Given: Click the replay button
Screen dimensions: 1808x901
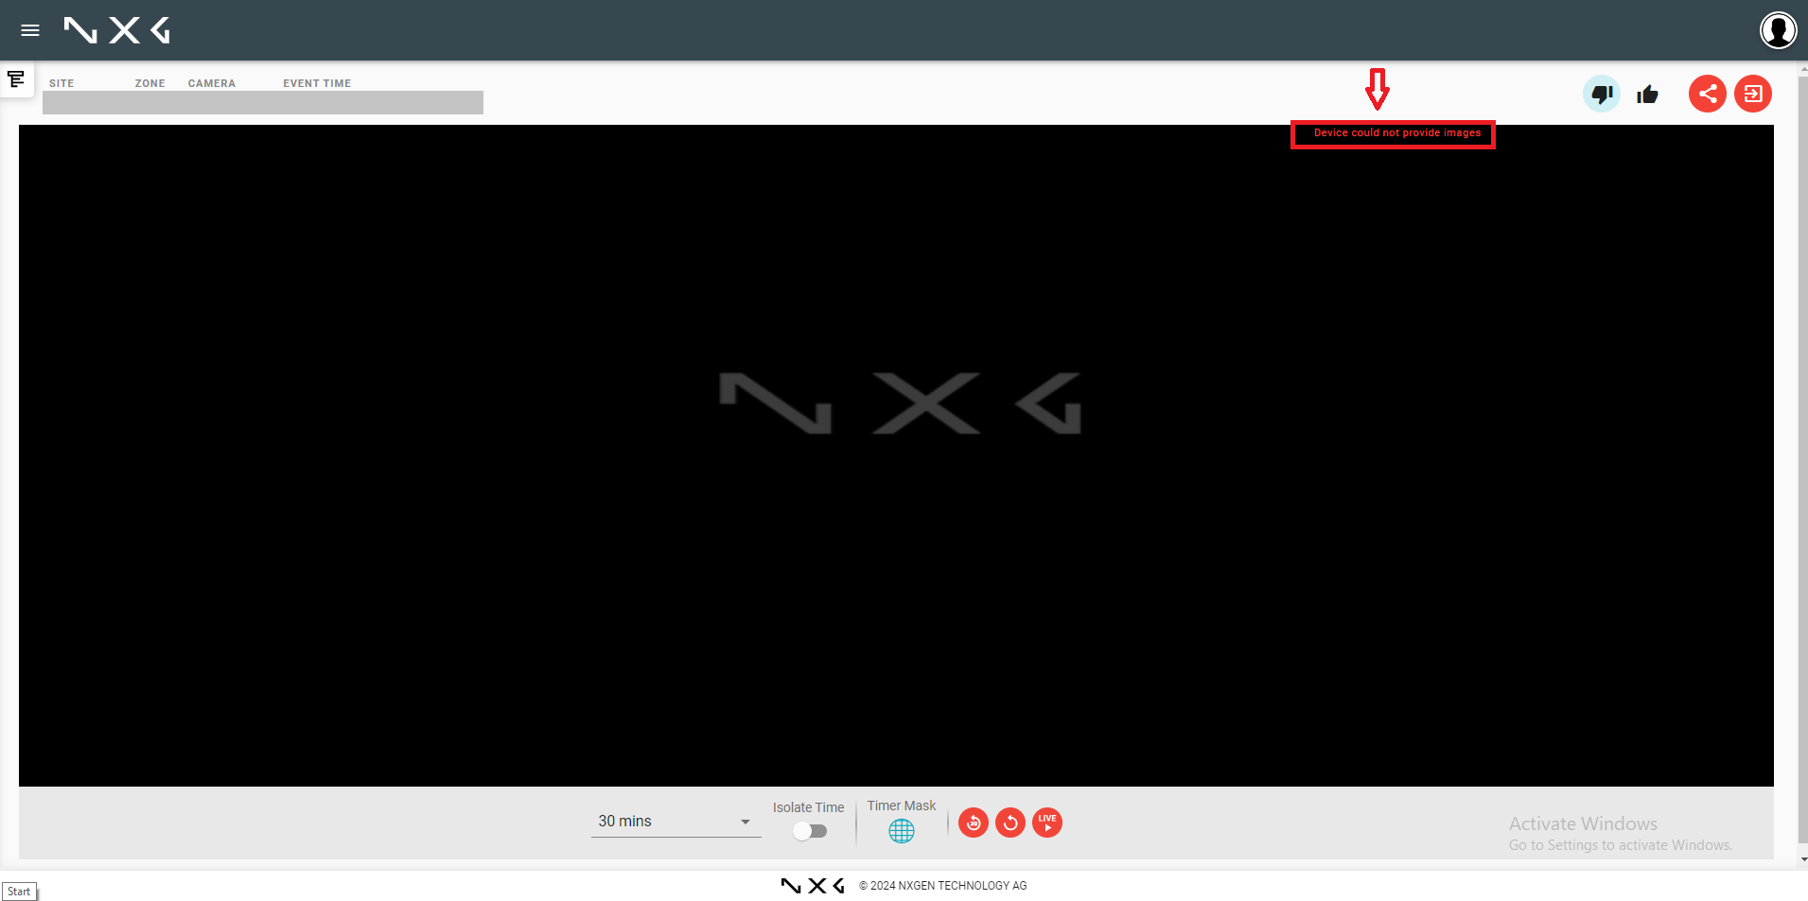Looking at the screenshot, I should [x=1010, y=823].
